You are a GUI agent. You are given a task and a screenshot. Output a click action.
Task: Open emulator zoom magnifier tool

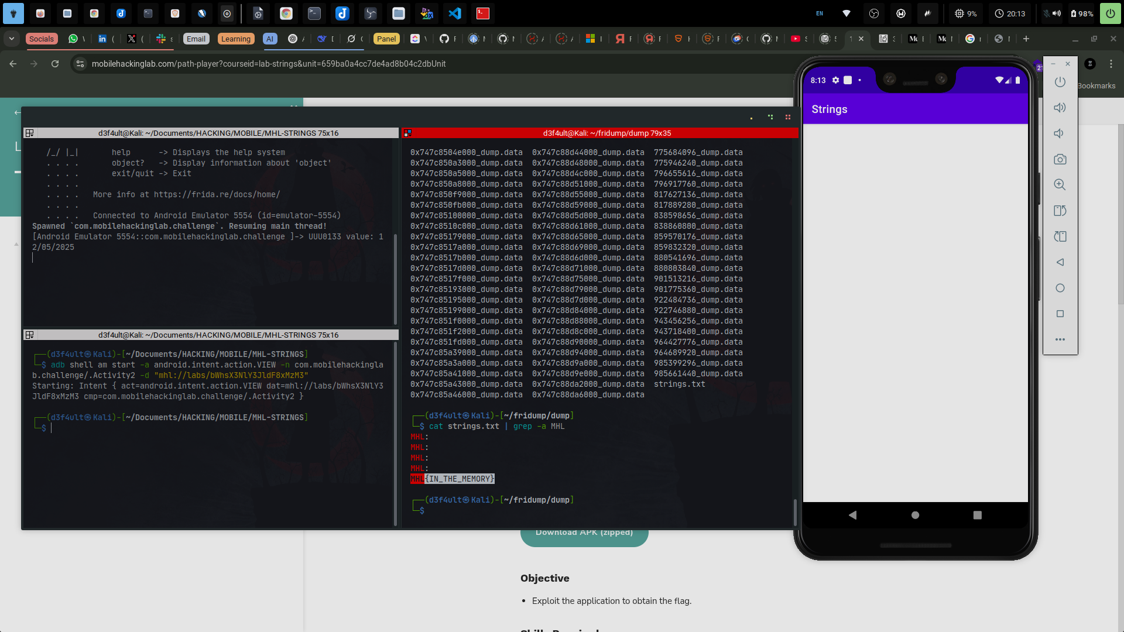point(1060,185)
